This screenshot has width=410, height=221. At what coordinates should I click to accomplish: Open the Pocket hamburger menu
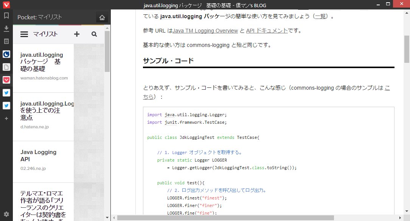pos(24,34)
